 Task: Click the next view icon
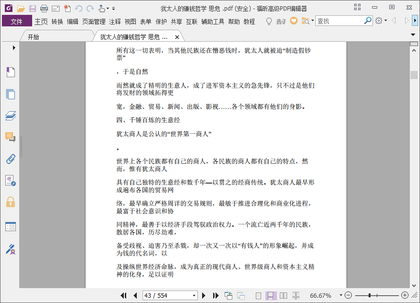coord(241,296)
